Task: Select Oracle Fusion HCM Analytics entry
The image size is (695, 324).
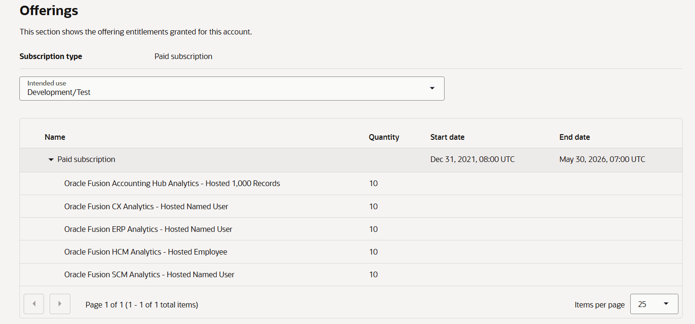Action: pyautogui.click(x=146, y=252)
